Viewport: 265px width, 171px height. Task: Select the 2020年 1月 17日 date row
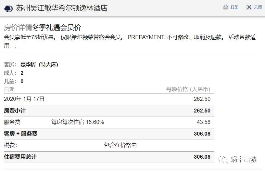coord(109,99)
